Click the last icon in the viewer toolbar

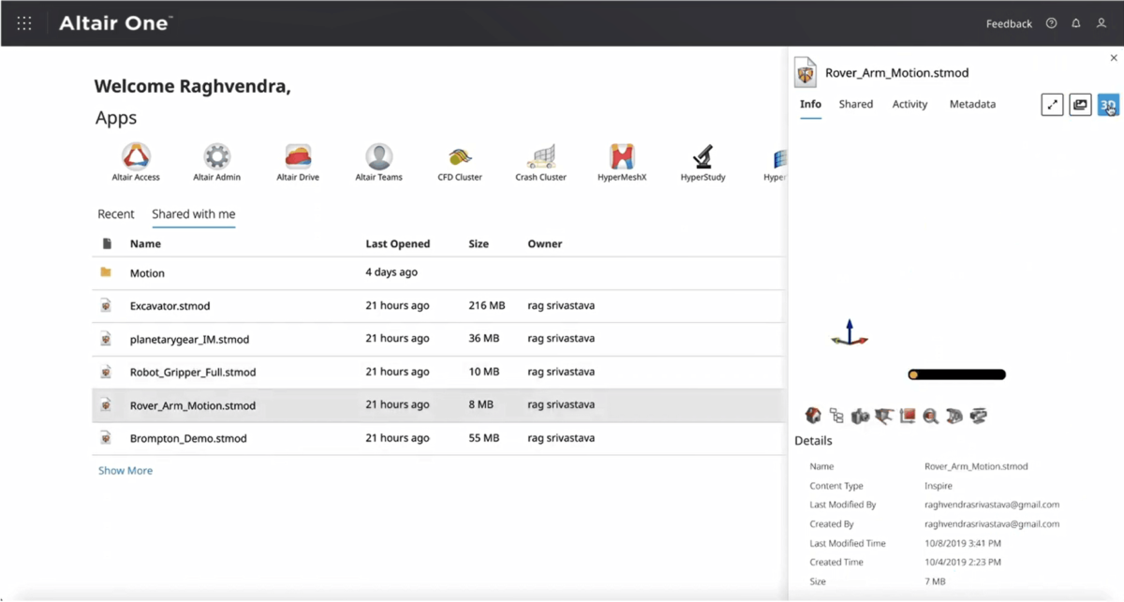[979, 416]
